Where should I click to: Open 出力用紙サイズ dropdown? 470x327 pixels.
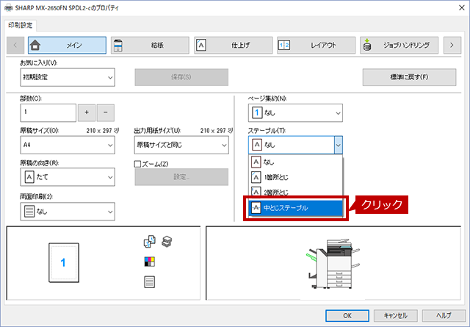(181, 145)
